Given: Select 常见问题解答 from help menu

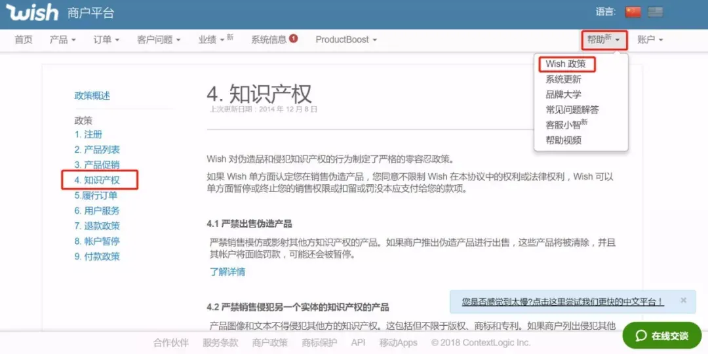Looking at the screenshot, I should 572,109.
